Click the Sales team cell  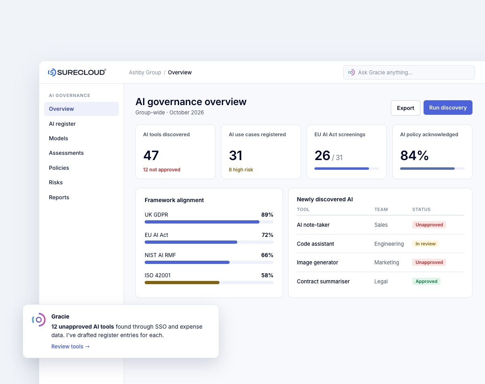381,225
